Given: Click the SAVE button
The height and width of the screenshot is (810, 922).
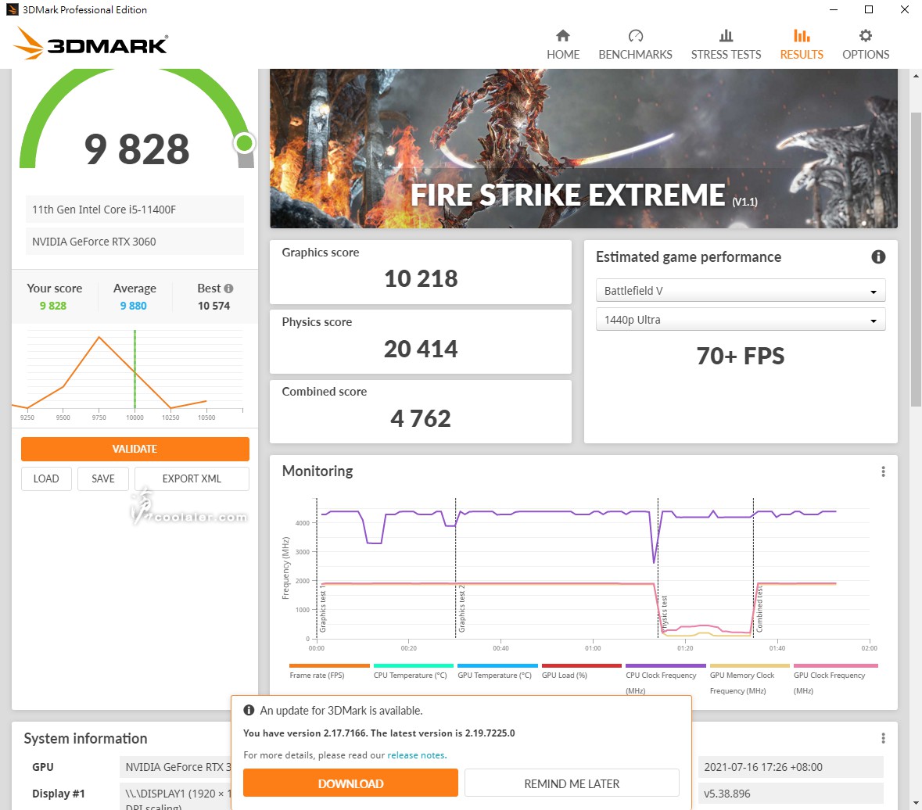Looking at the screenshot, I should (103, 478).
